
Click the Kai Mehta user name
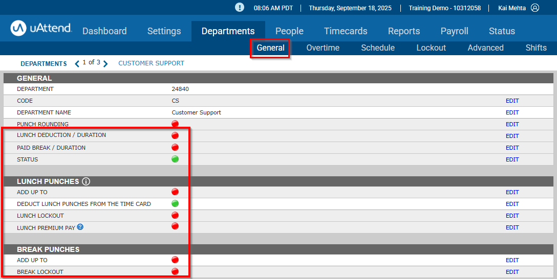point(512,8)
